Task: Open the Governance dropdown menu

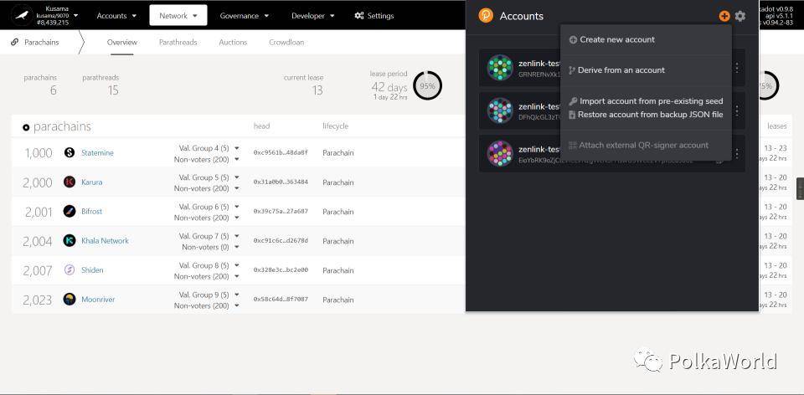Action: [x=244, y=15]
